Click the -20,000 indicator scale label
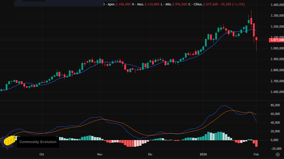This screenshot has width=284, height=159. tap(274, 149)
